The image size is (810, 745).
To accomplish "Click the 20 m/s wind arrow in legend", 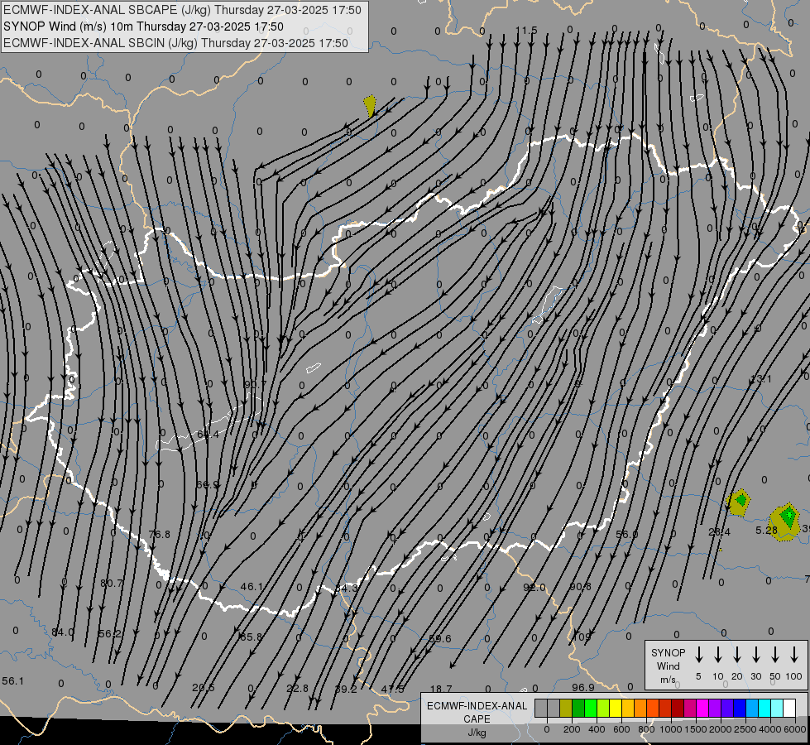I will 737,655.
